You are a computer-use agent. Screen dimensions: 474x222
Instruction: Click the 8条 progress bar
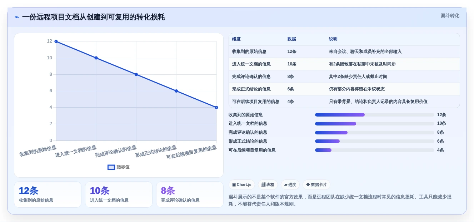375,133
